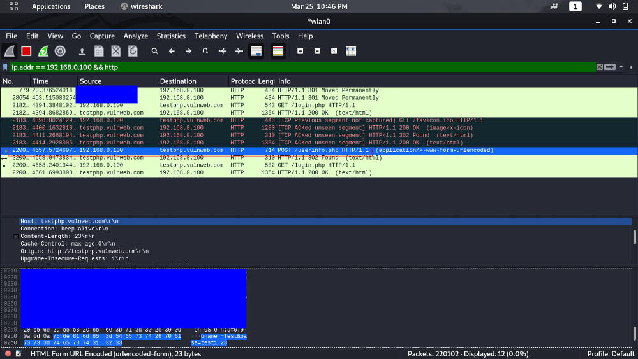This screenshot has width=638, height=359.
Task: Open the Applications menu in top bar
Action: (x=51, y=6)
